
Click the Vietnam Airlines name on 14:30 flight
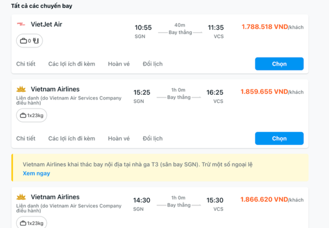55,197
